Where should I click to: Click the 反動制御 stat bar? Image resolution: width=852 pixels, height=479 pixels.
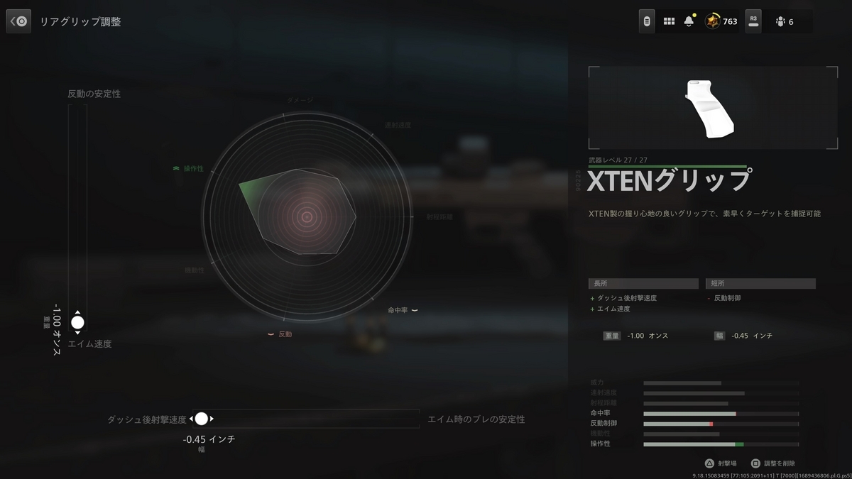(x=721, y=424)
